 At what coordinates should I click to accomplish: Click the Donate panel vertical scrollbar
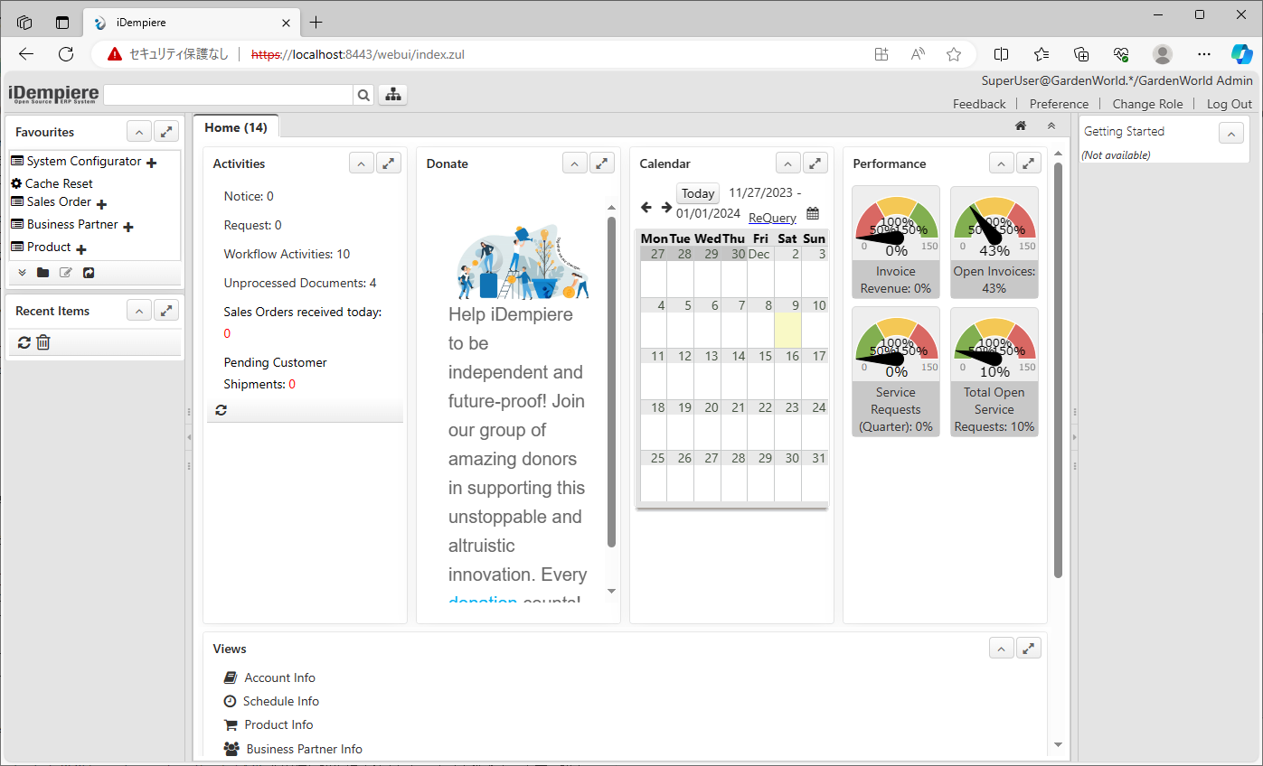[x=611, y=381]
